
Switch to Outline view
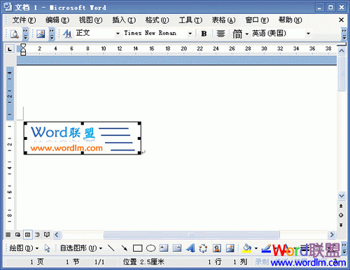coord(37,234)
